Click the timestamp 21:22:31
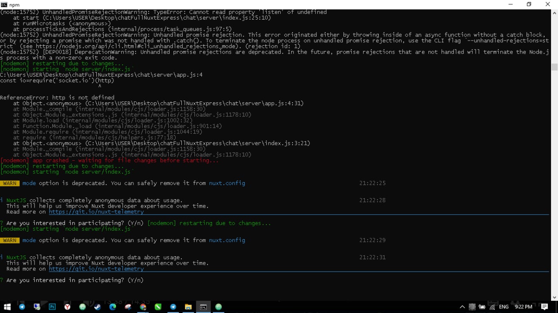 [373, 257]
